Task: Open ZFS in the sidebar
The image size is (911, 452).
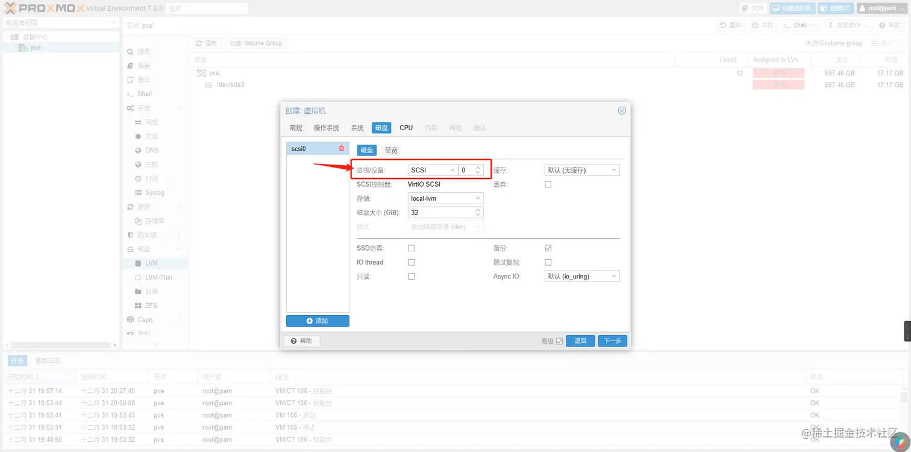Action: pos(151,306)
